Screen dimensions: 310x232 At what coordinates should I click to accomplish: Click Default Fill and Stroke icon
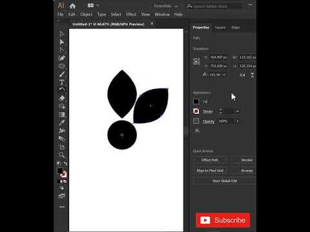click(x=59, y=164)
